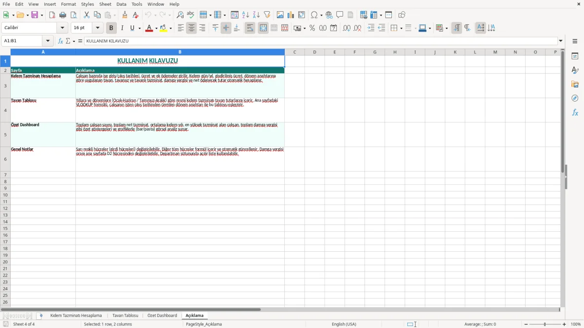Click the zoom in plus button

point(565,324)
